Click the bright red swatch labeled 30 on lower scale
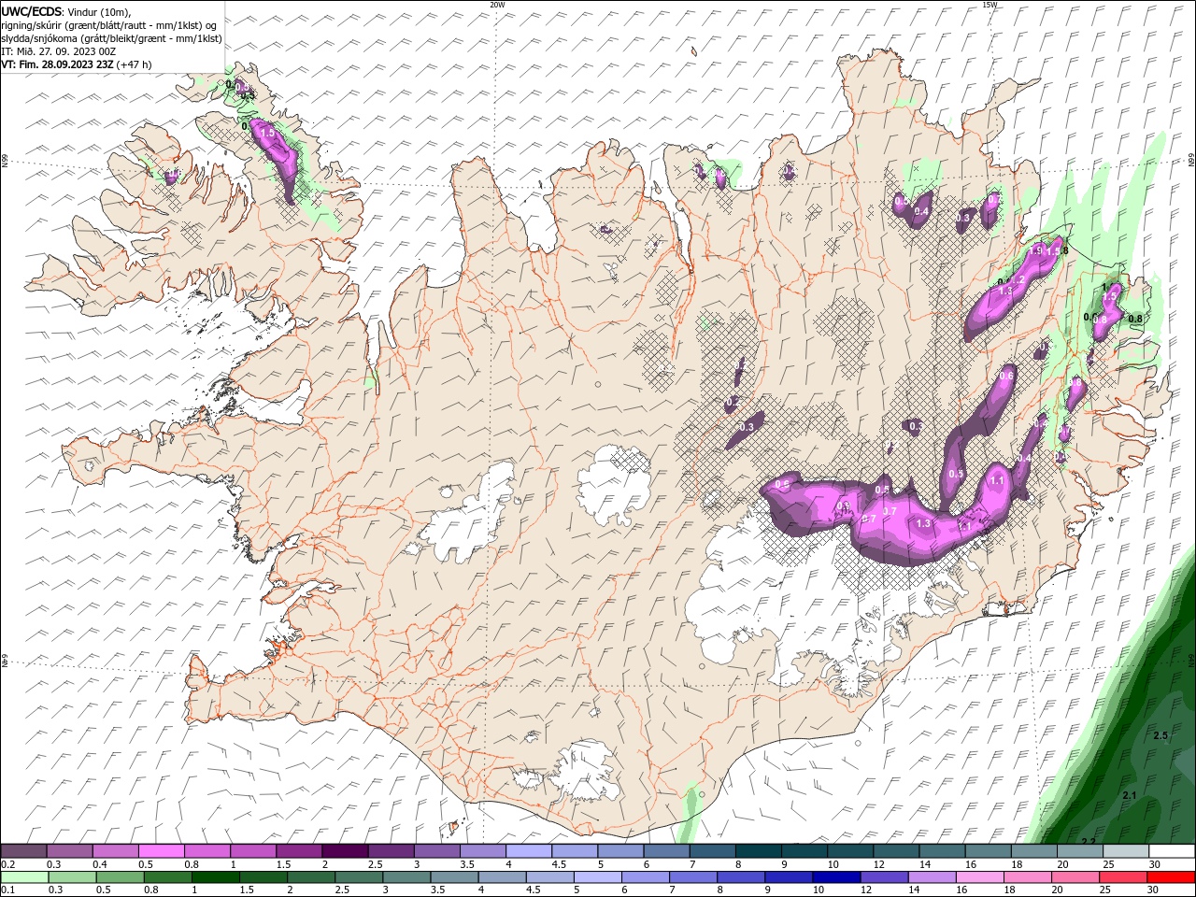The image size is (1196, 897). (x=1171, y=877)
